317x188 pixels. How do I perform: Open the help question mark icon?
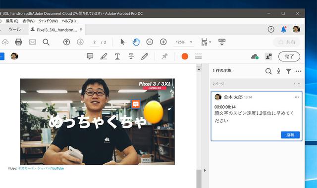[x=271, y=30]
